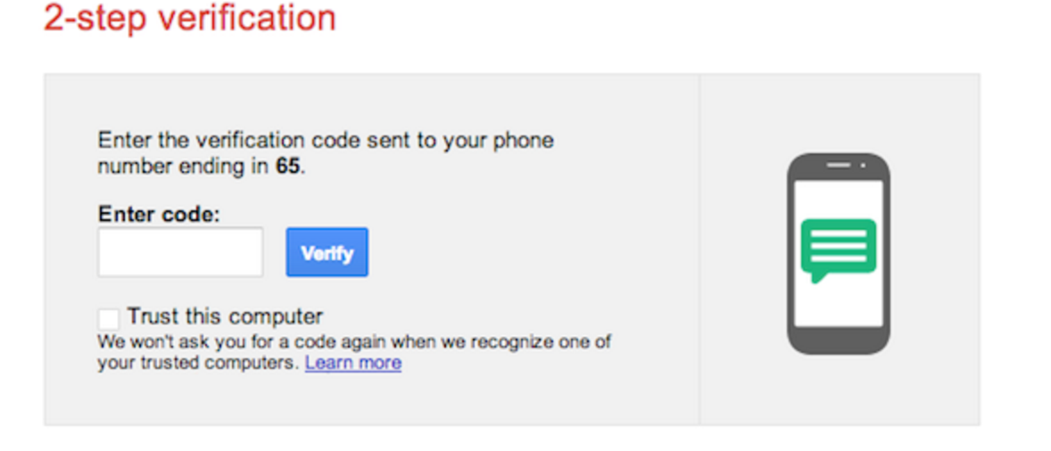Click the verification code instruction text
The image size is (1051, 451).
pyautogui.click(x=326, y=154)
